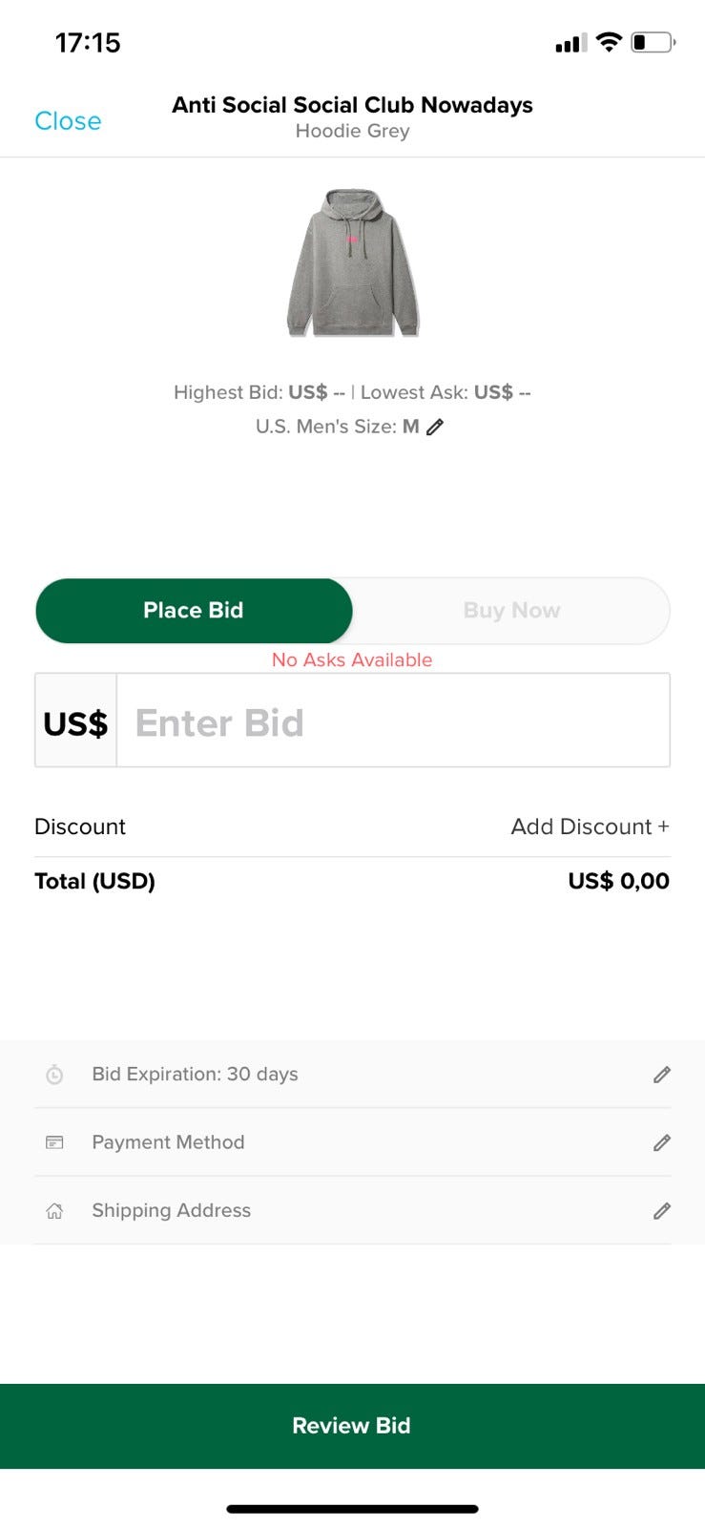
Task: Select the Place Bid toggle option
Action: click(x=194, y=610)
